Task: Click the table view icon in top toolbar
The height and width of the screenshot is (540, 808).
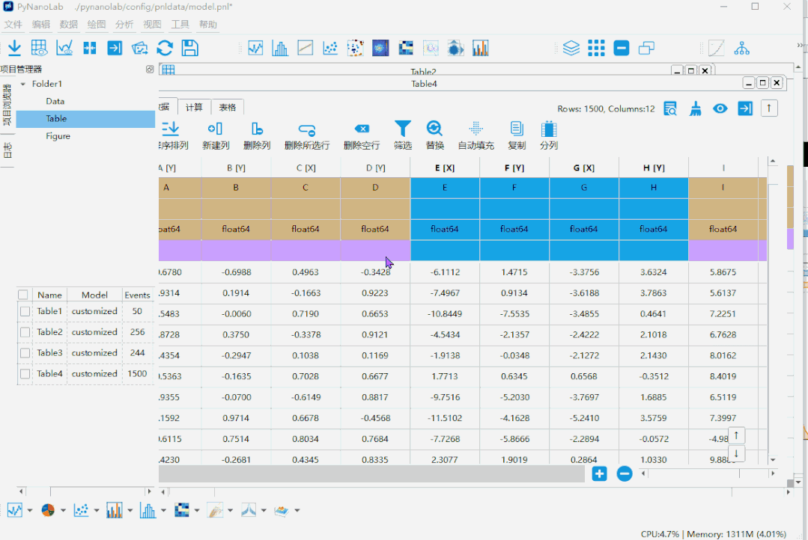Action: click(39, 49)
